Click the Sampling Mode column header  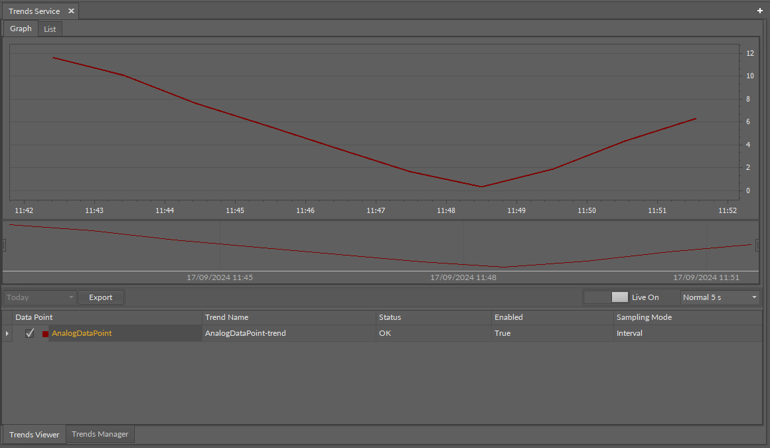pyautogui.click(x=644, y=317)
